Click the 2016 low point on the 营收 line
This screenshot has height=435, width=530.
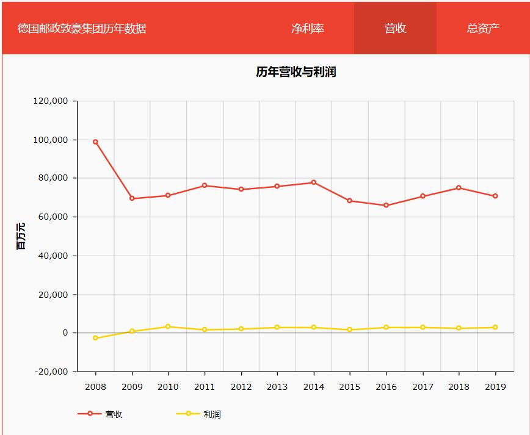point(387,204)
